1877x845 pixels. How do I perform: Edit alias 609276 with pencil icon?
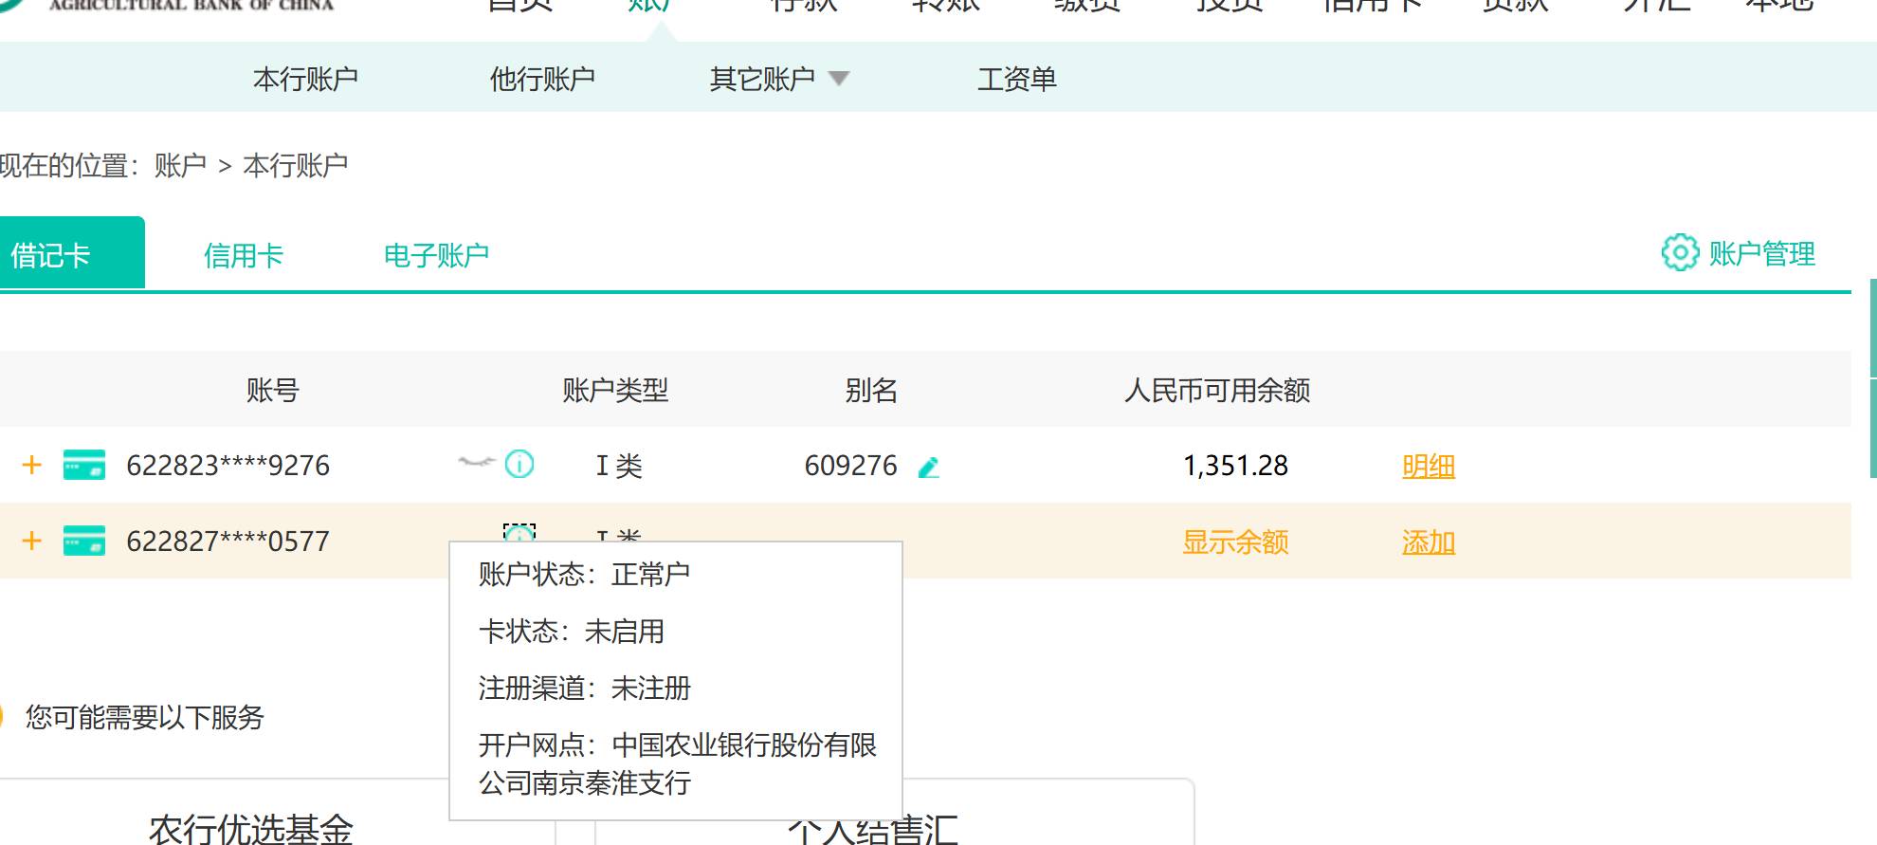[929, 467]
